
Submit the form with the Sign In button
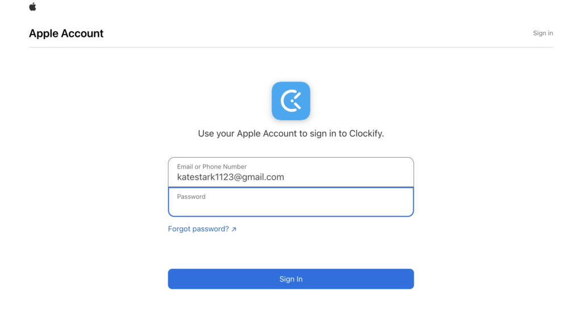(x=290, y=279)
